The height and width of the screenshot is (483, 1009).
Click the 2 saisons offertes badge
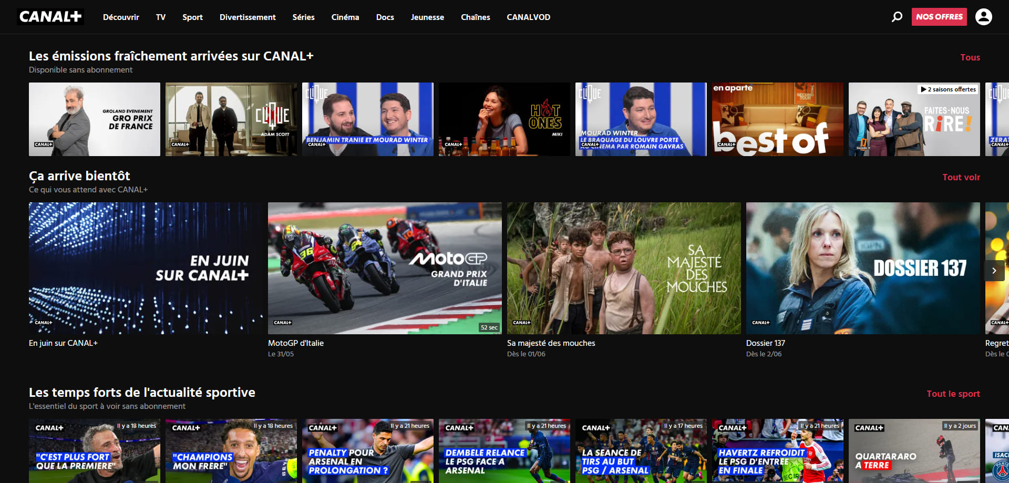tap(949, 89)
